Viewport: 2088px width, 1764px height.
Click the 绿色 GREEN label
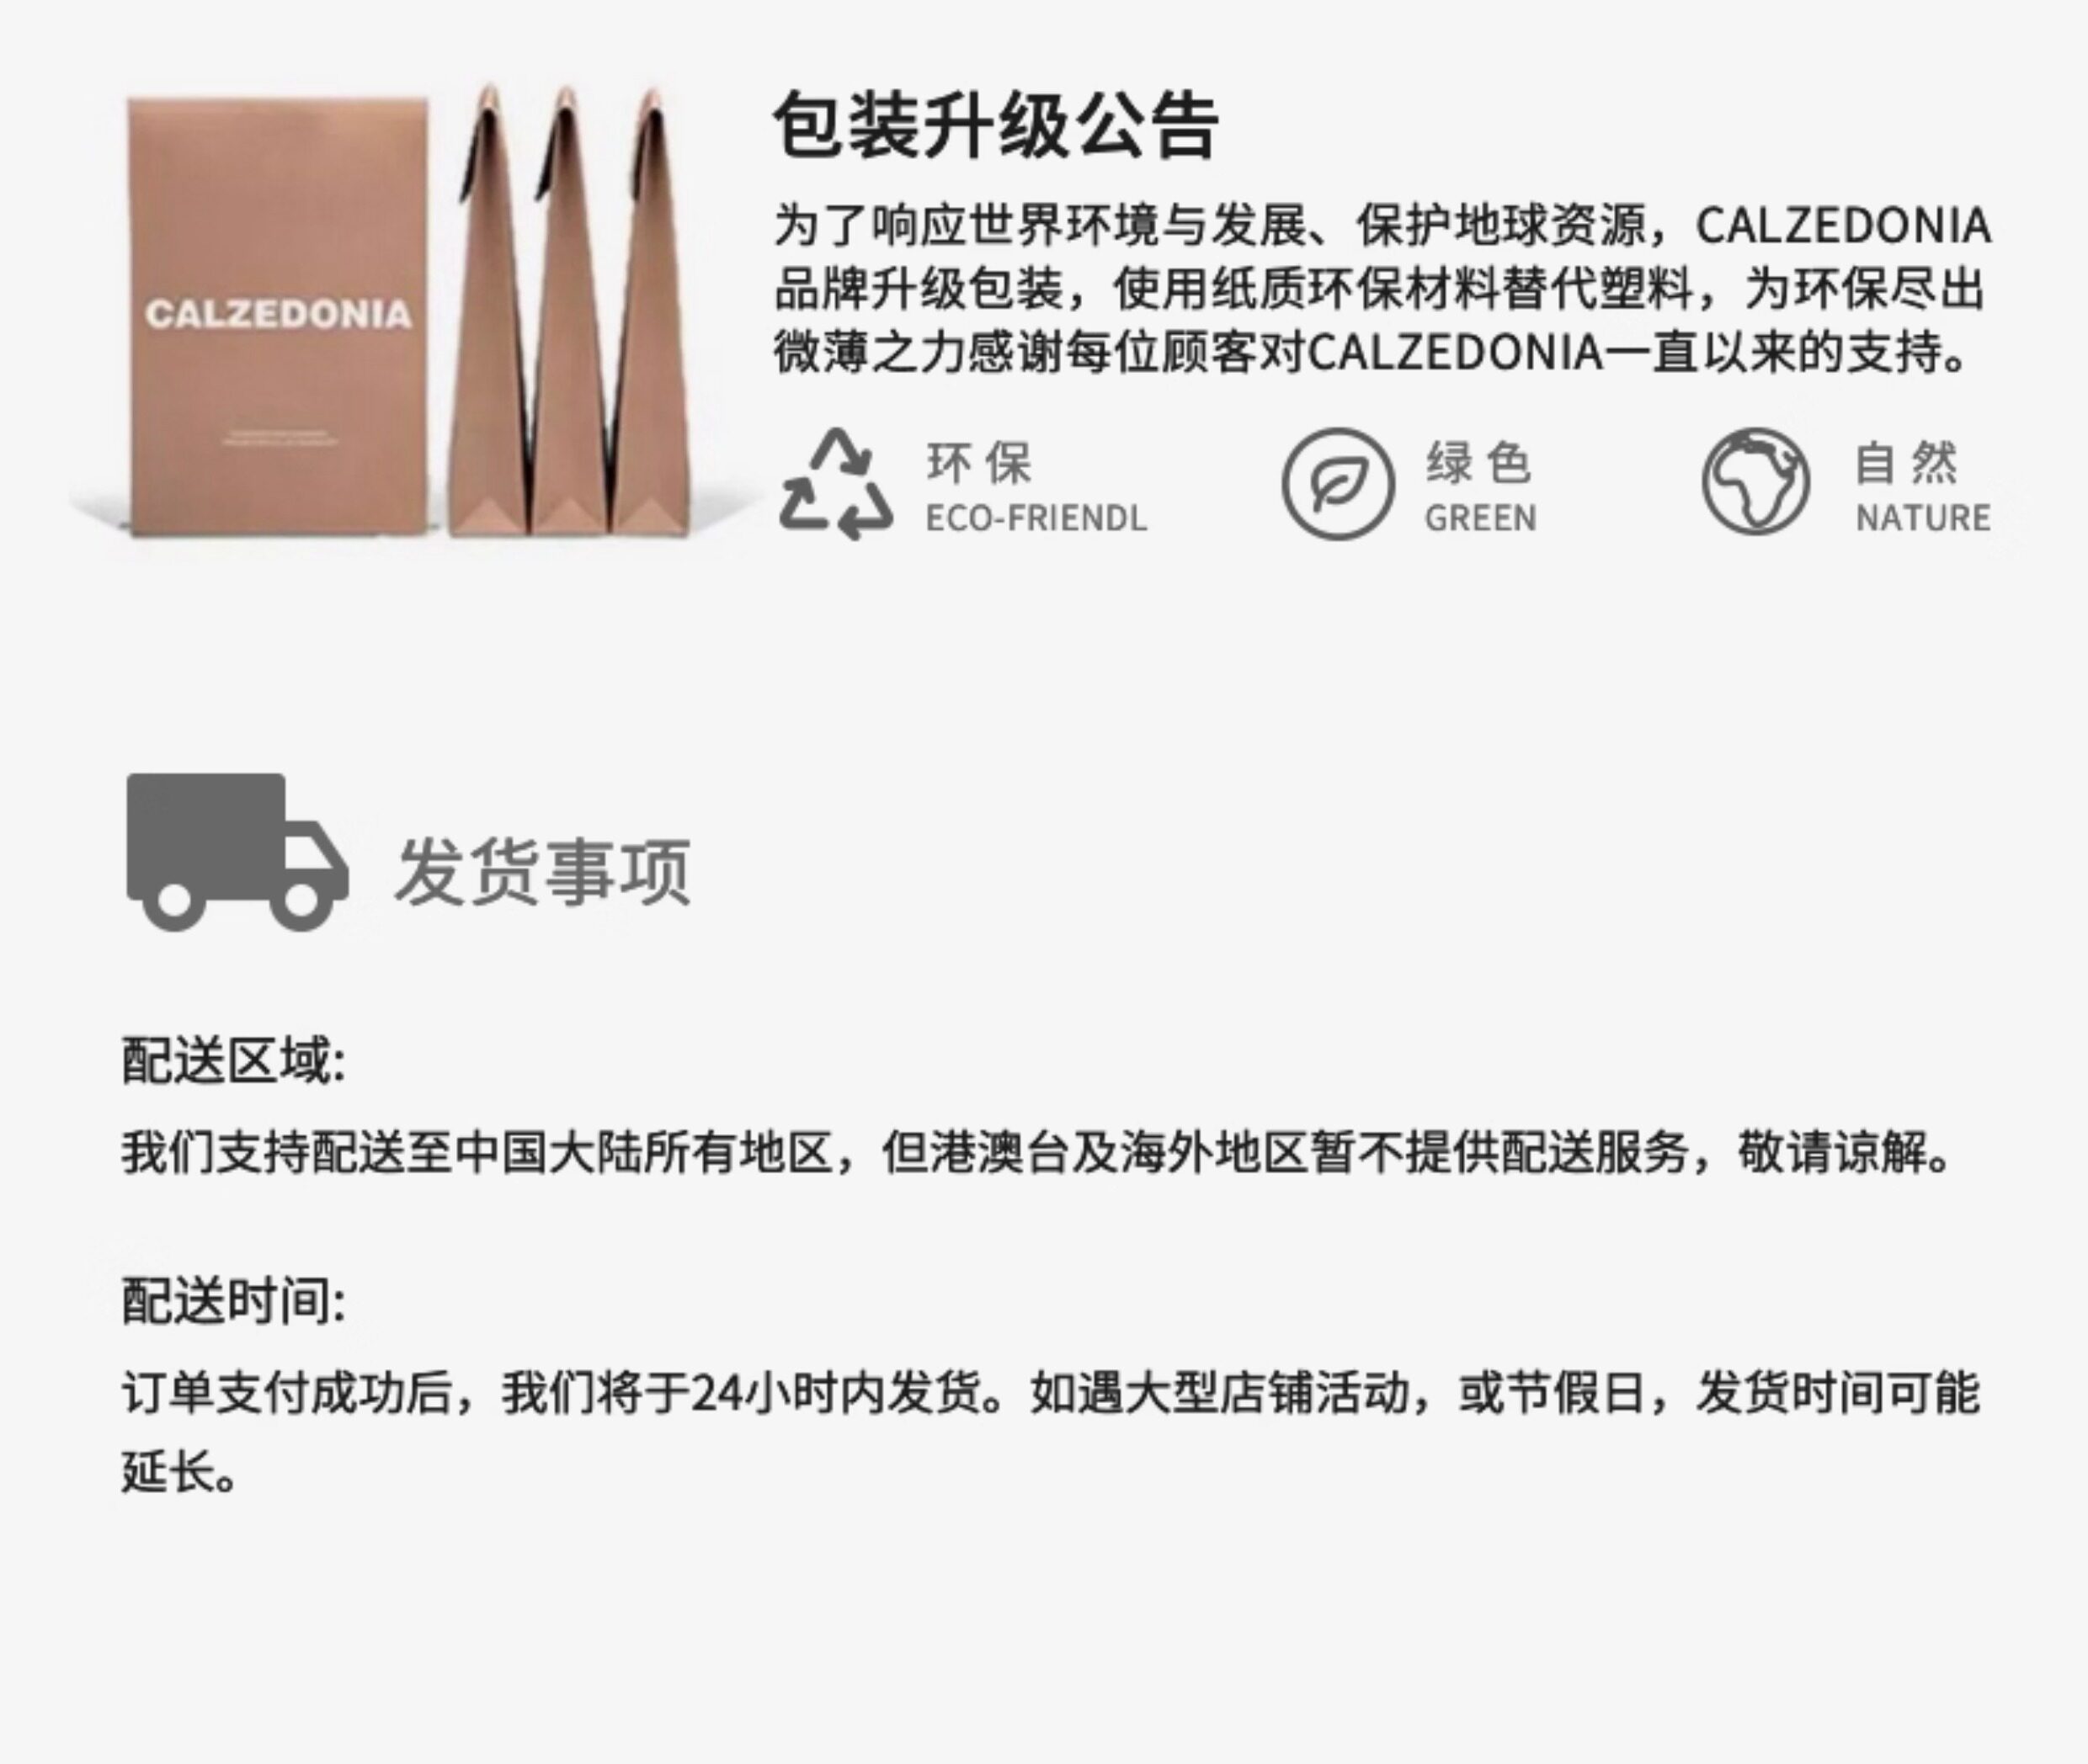(1481, 487)
